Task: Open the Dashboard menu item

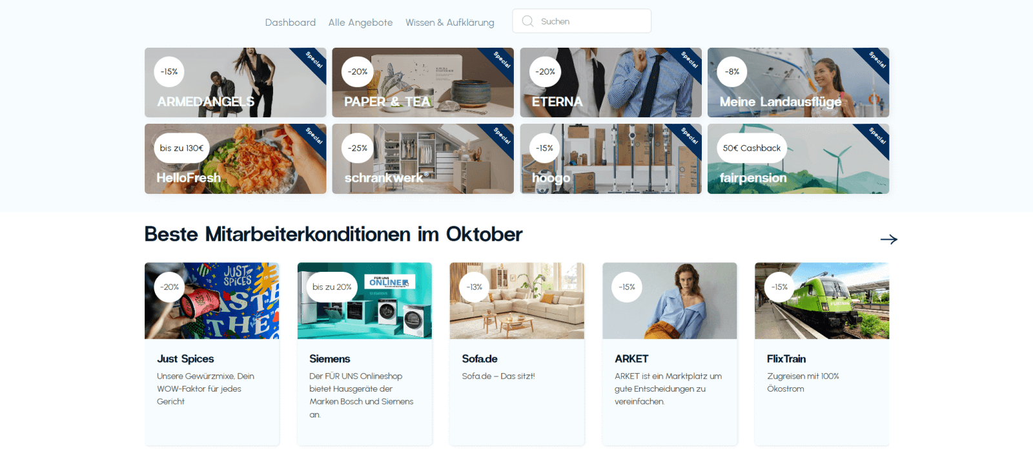Action: point(291,23)
